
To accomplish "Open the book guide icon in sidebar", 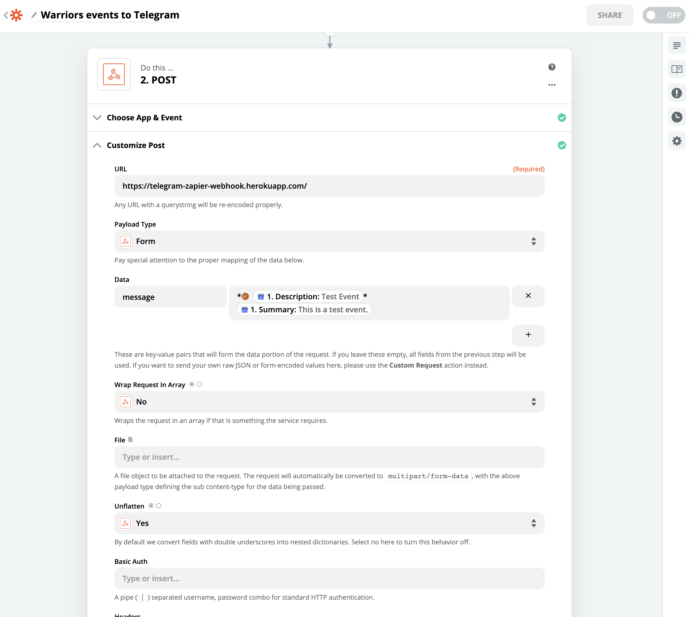I will [676, 69].
